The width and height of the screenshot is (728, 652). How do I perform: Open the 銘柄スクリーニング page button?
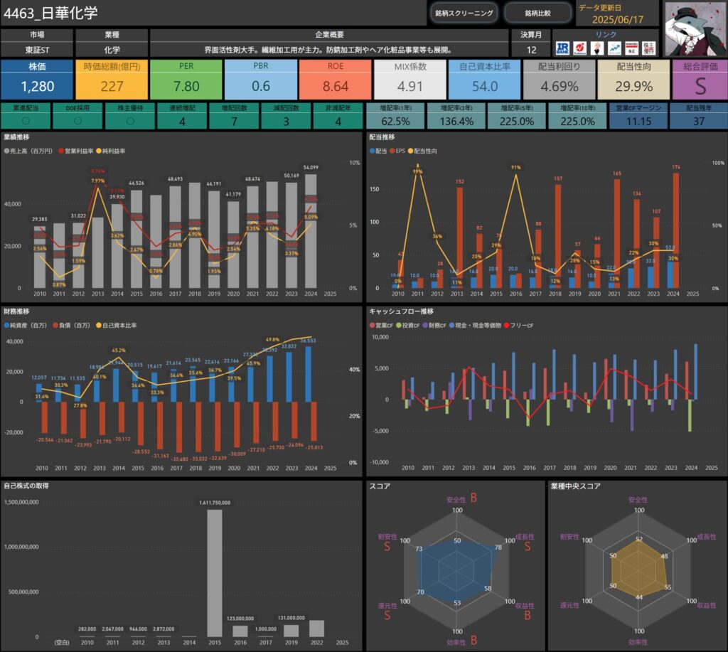coord(464,13)
